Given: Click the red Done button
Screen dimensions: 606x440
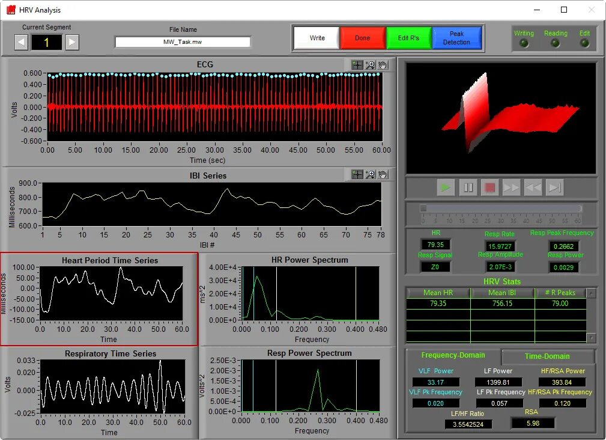Looking at the screenshot, I should pos(363,38).
